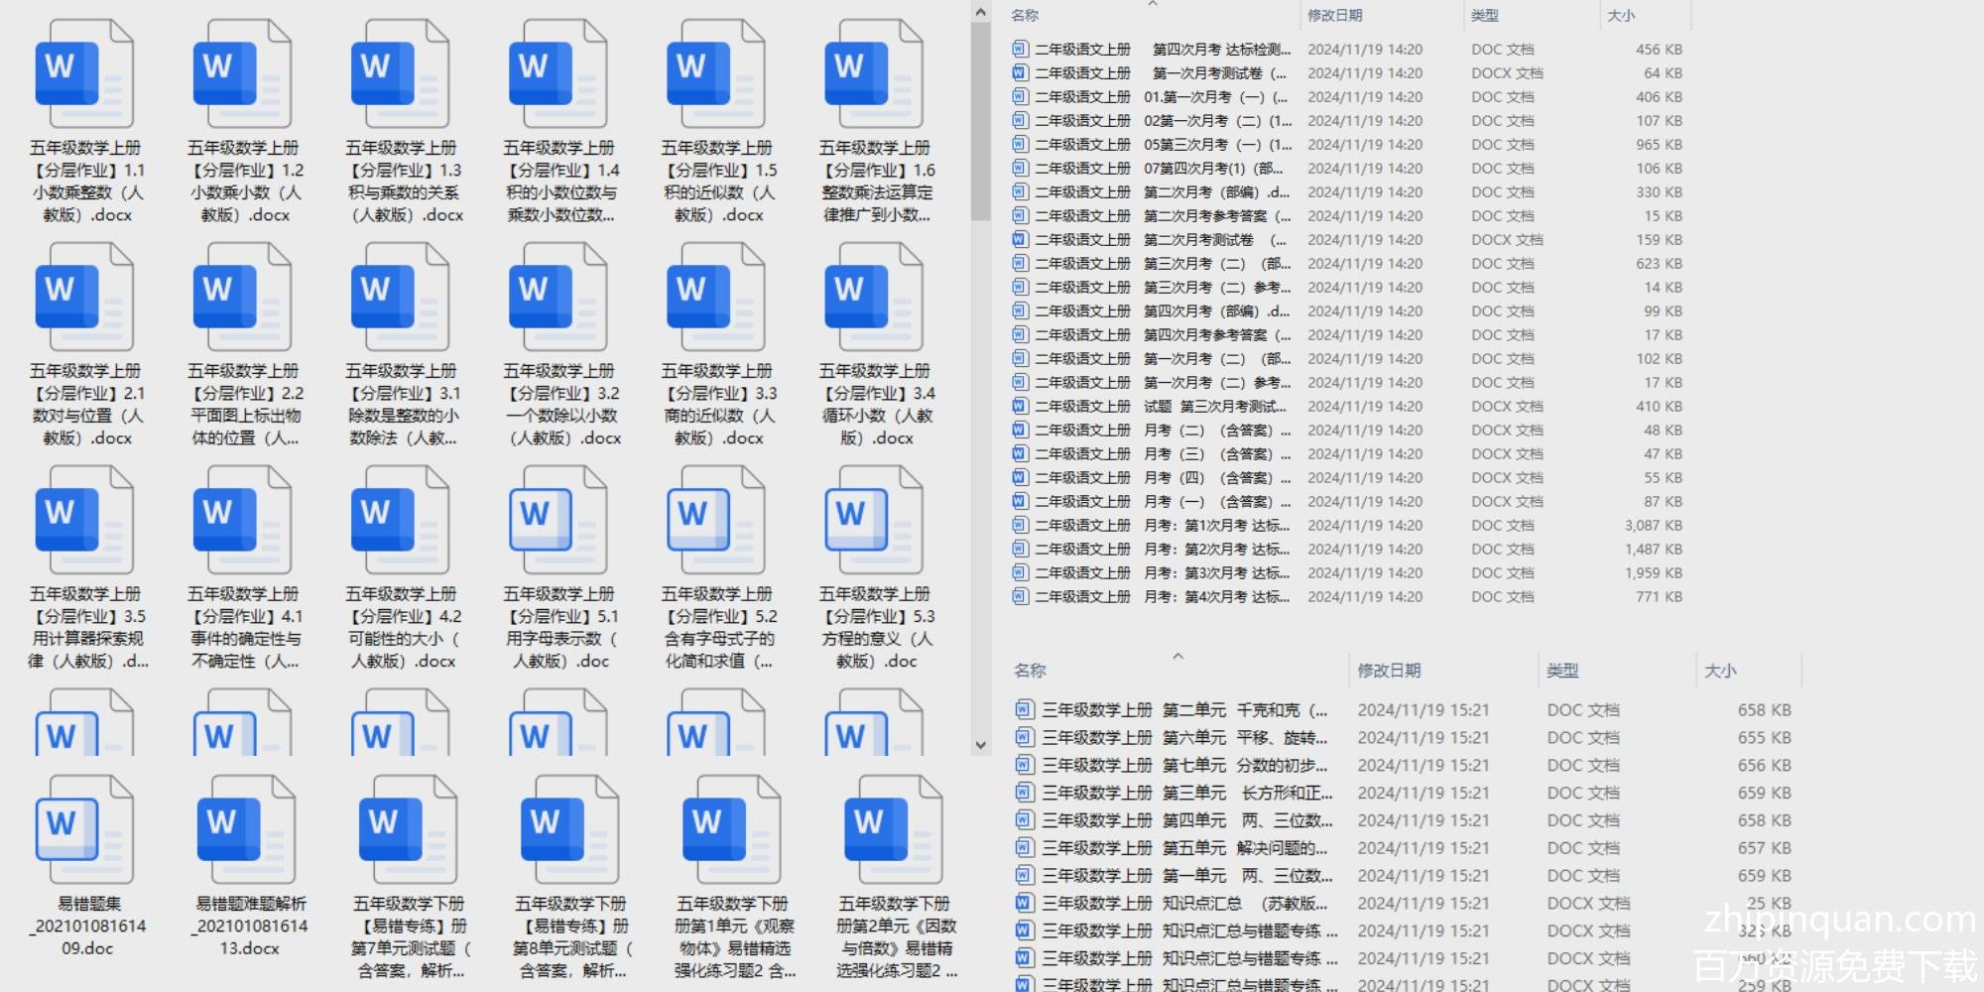
Task: Sort 三年级数学 list by 类型 column header
Action: point(1562,671)
